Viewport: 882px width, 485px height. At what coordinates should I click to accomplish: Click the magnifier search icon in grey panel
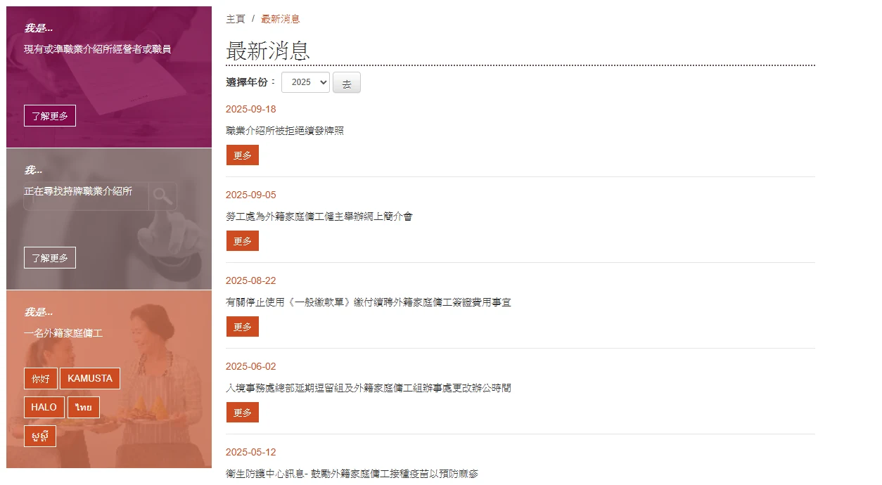[162, 197]
